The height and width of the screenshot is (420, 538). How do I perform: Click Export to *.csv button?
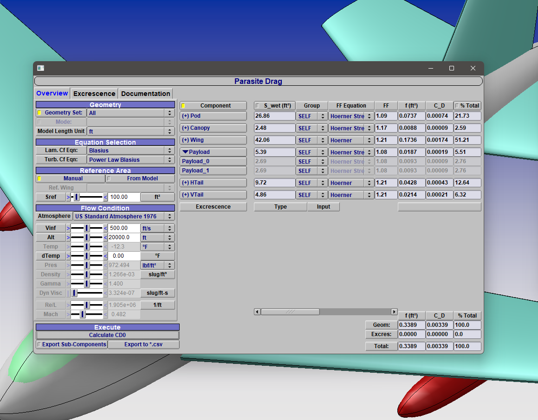[143, 344]
